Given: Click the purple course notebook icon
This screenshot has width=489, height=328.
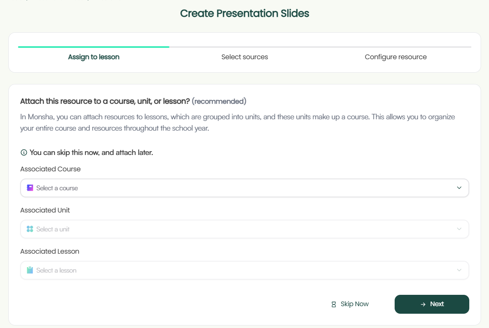Looking at the screenshot, I should click(x=30, y=188).
